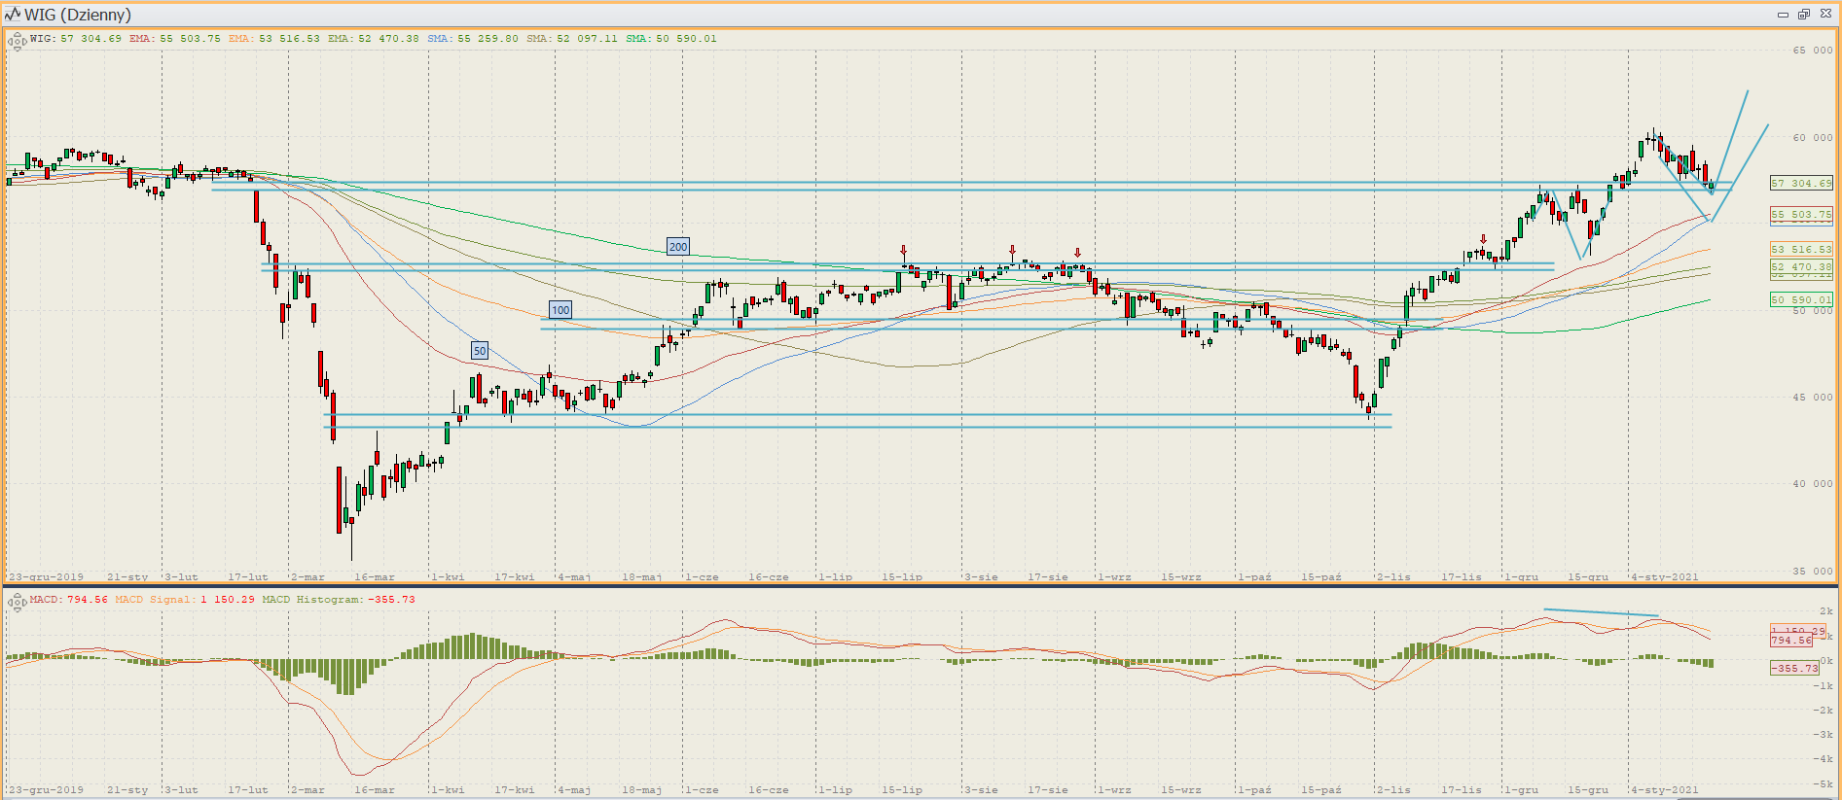Screen dimensions: 1842x800
Task: Click the divider between price and MACD panels
Action: (921, 585)
